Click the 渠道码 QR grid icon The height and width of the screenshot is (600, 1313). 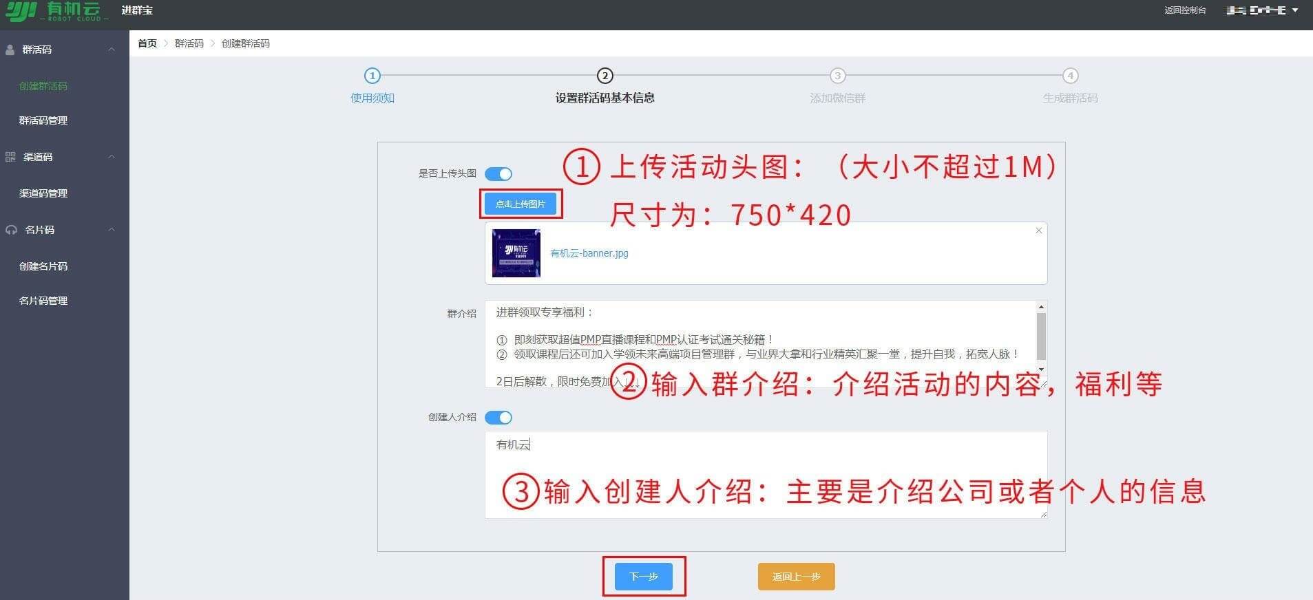coord(10,157)
